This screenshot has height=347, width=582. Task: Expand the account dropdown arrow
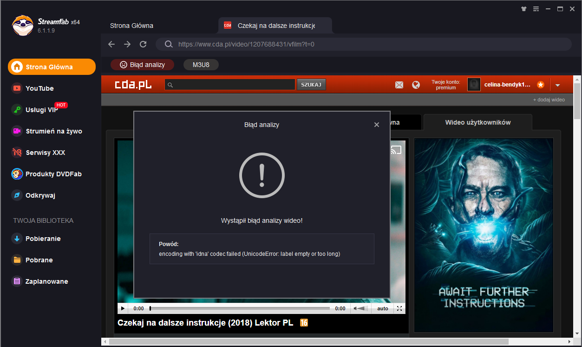tap(557, 85)
